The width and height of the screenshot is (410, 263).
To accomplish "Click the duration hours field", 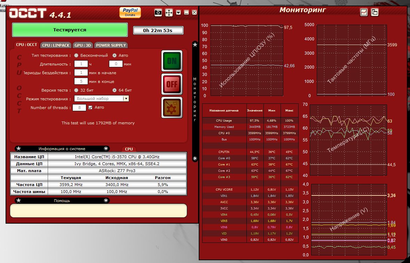I will coord(81,64).
